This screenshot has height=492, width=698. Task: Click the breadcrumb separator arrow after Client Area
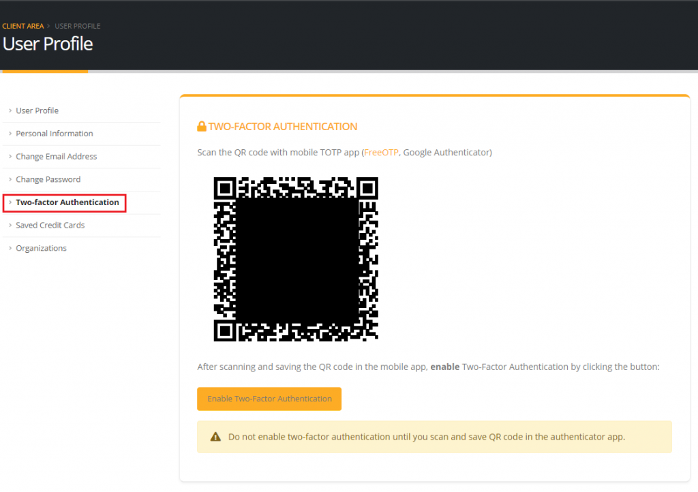tap(49, 26)
